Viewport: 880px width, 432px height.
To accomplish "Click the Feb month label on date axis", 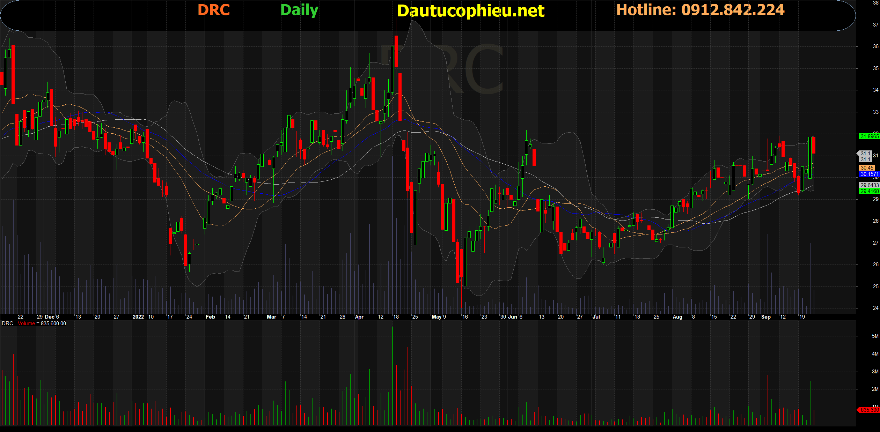I will [x=210, y=317].
